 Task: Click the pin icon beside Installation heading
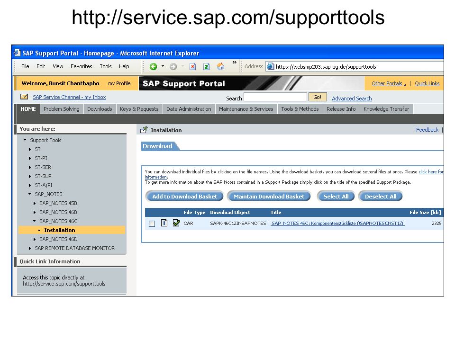[x=144, y=130]
